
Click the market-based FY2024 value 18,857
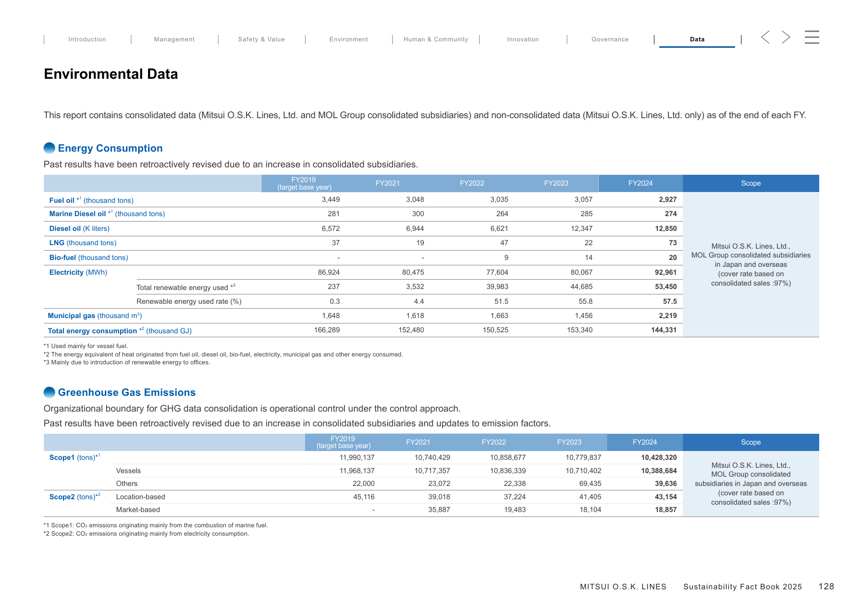666,510
